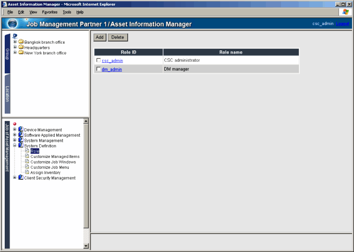Click the New York branch office folder icon
Image resolution: width=354 pixels, height=252 pixels.
[x=21, y=52]
